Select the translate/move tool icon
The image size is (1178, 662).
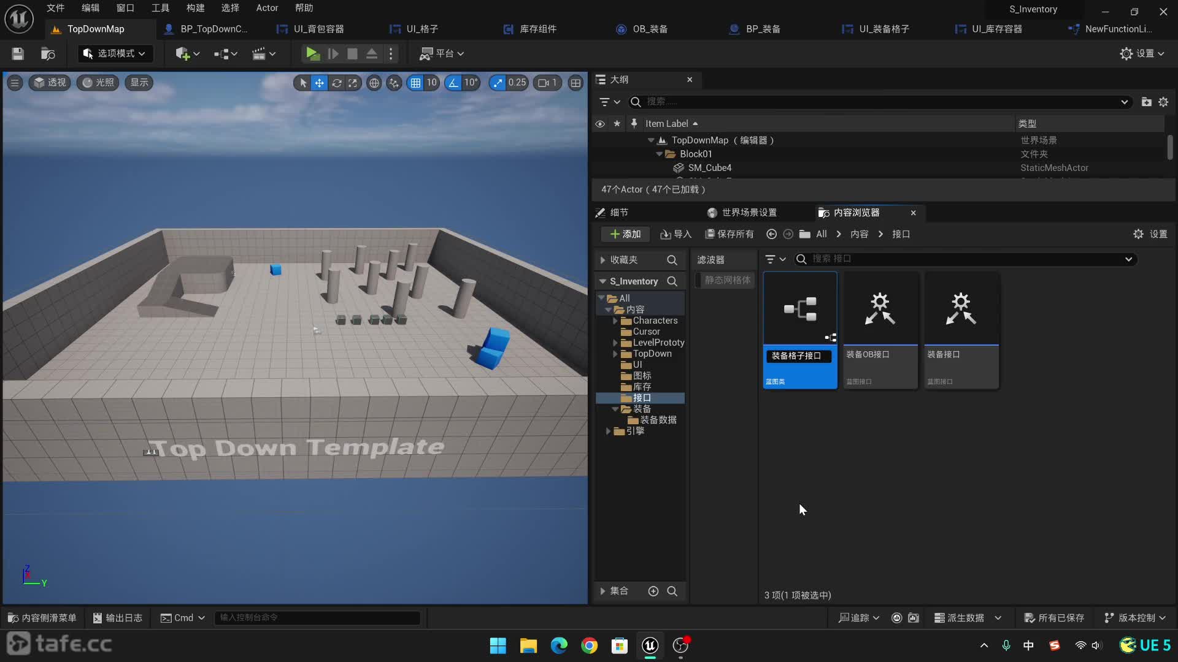[x=320, y=82]
